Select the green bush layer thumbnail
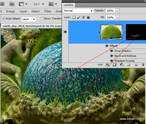Viewport: 146px width, 124px height. click(x=111, y=32)
